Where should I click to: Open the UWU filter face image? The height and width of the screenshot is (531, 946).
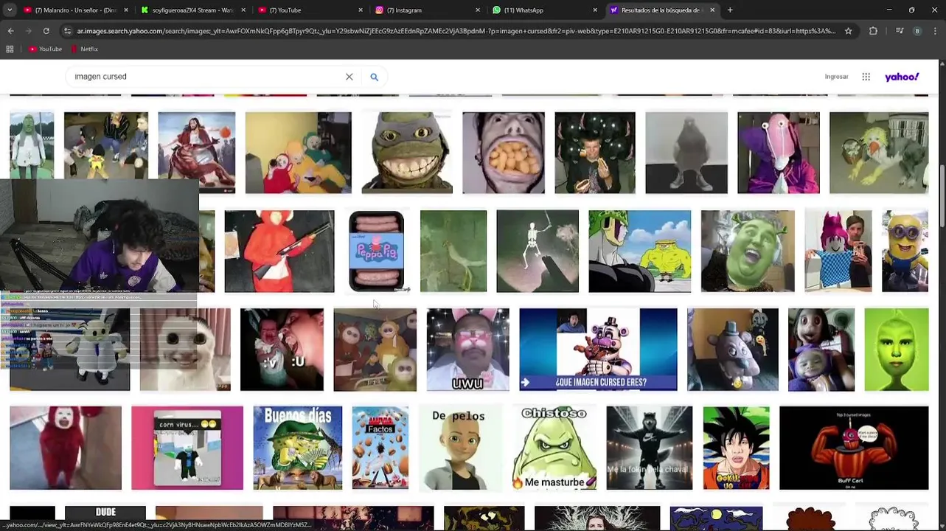467,350
